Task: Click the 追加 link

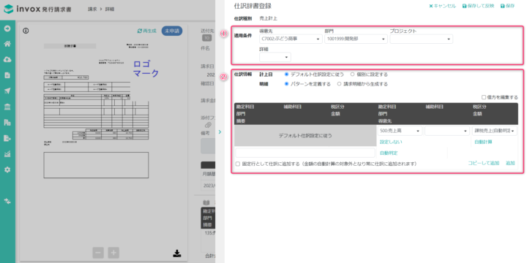Action: [x=511, y=163]
